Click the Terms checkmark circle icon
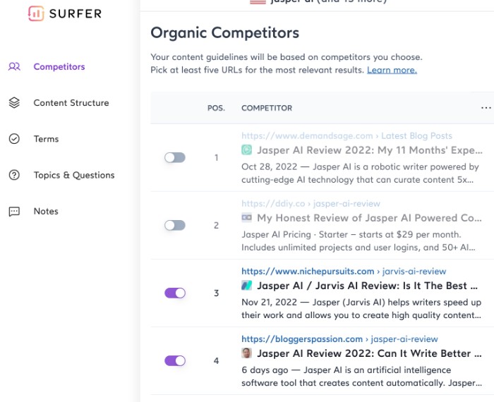 point(14,139)
